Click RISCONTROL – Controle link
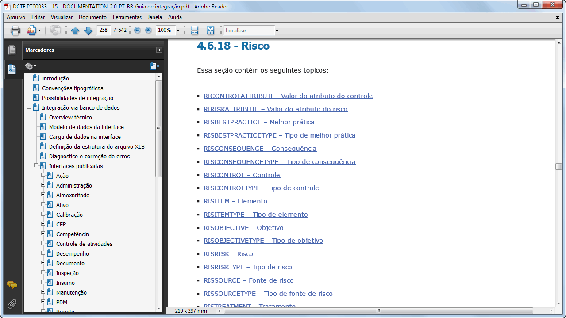Viewport: 566px width, 318px height. [242, 175]
